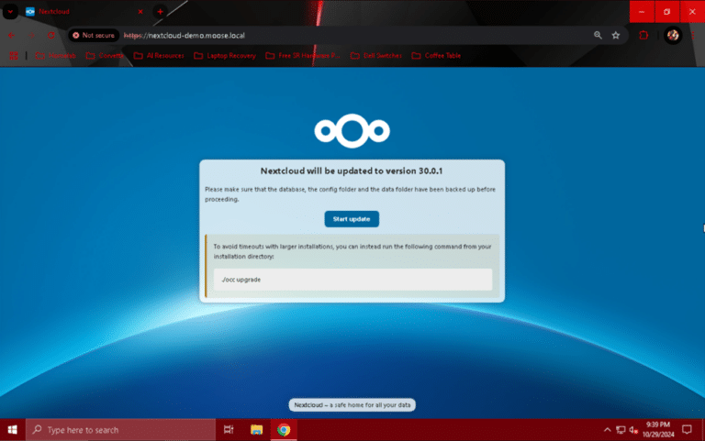Go back to previous page
Viewport: 705px width, 441px height.
click(12, 35)
